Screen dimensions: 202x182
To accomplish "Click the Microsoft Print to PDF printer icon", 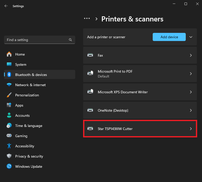I will click(x=90, y=73).
